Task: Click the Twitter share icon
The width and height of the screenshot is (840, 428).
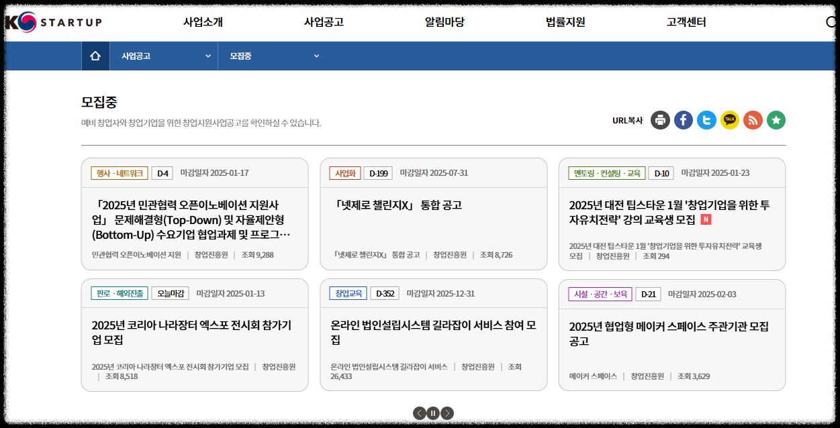Action: pyautogui.click(x=706, y=119)
